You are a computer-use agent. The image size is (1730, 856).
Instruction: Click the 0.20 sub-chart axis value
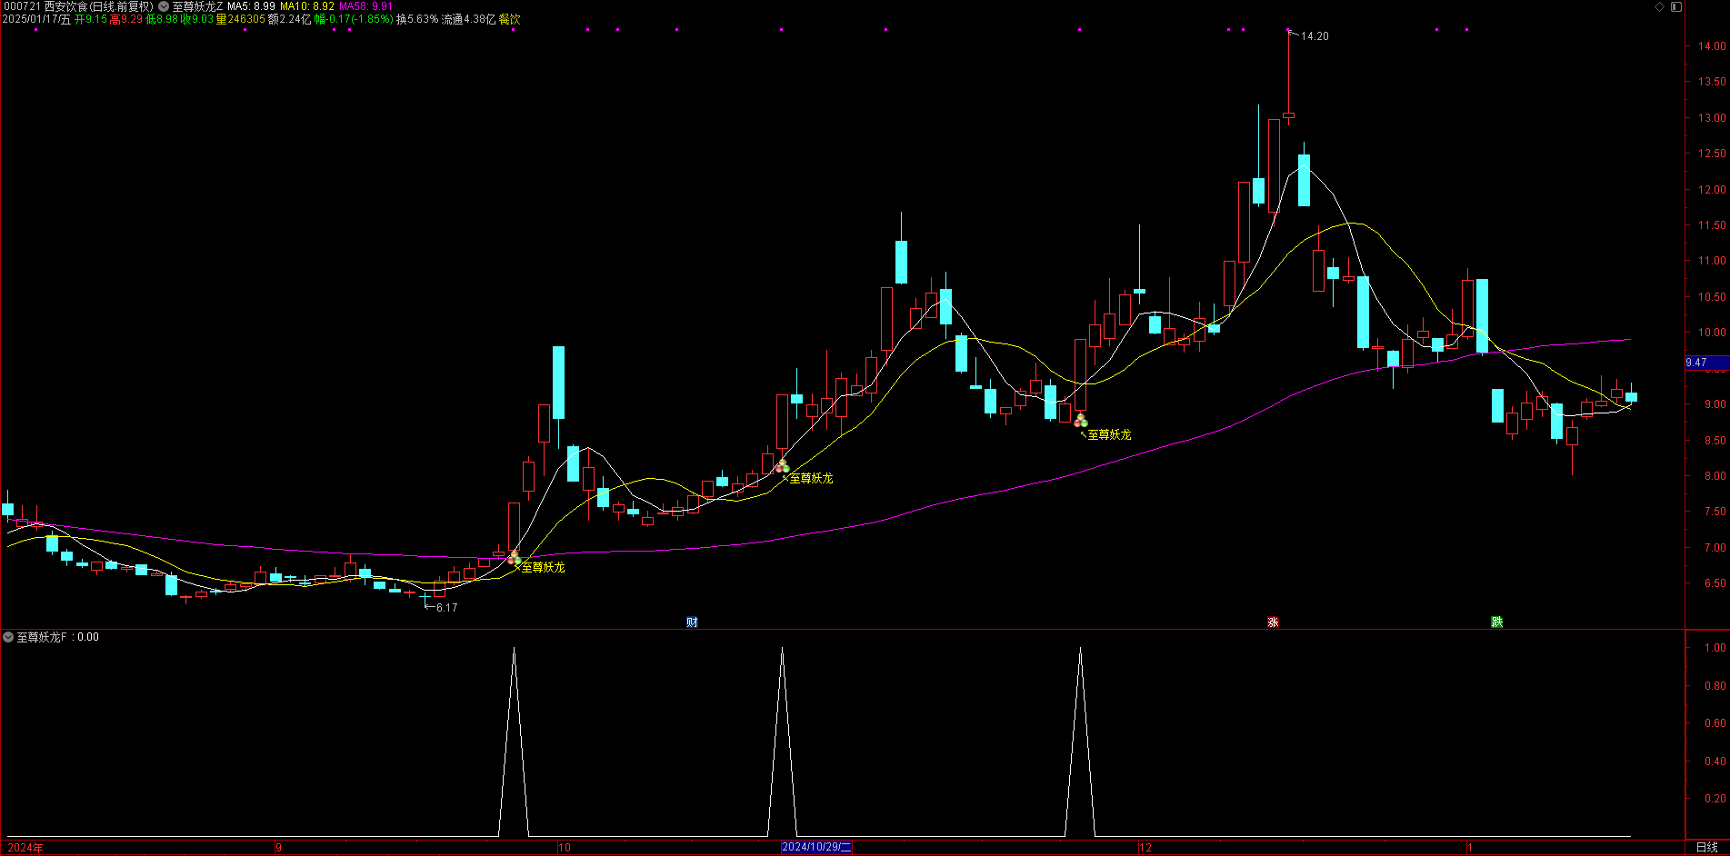click(x=1715, y=799)
